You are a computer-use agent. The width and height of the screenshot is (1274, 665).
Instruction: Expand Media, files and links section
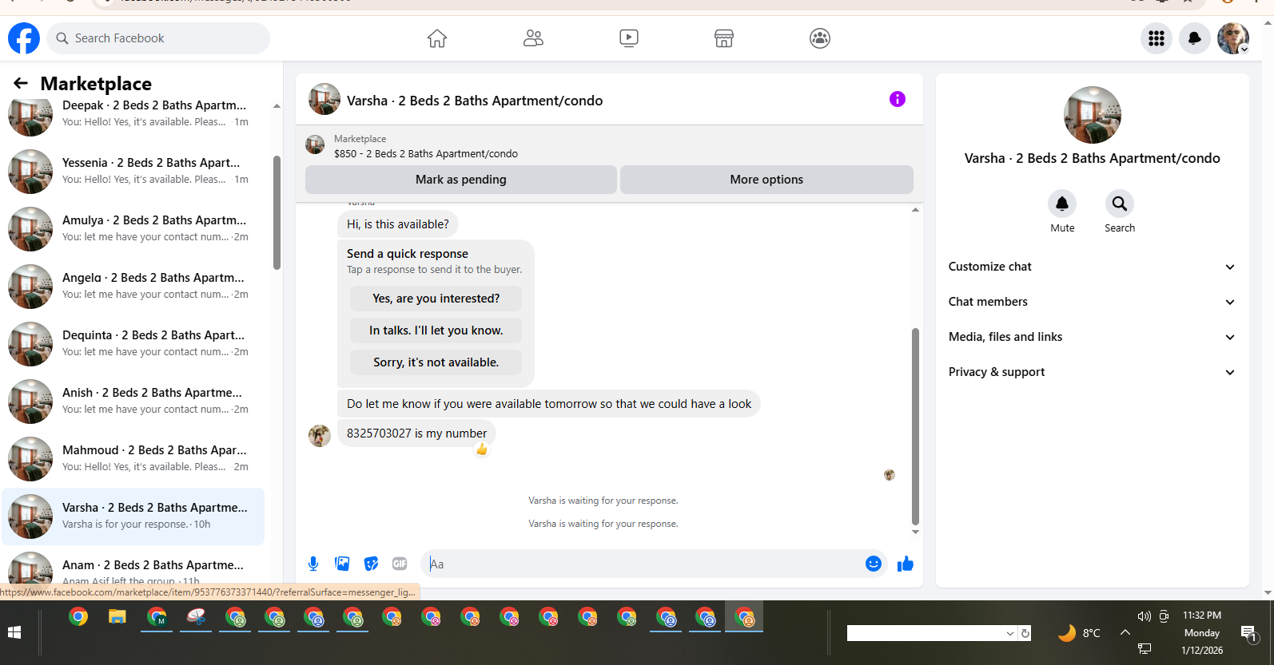pos(1092,337)
